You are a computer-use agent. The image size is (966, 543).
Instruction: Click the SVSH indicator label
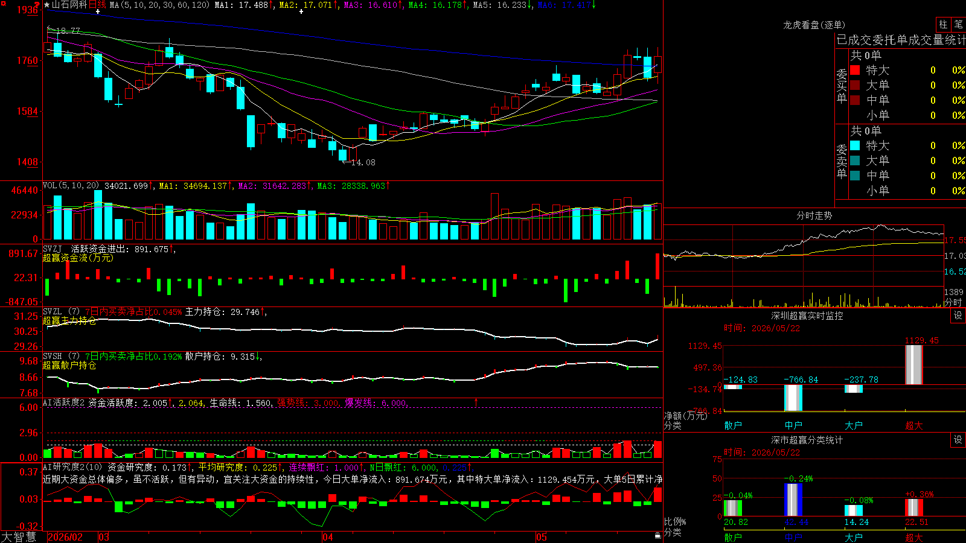(52, 356)
